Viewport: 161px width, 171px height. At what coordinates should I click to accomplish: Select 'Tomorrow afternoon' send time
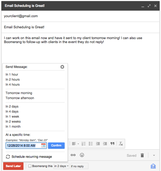(x=20, y=98)
